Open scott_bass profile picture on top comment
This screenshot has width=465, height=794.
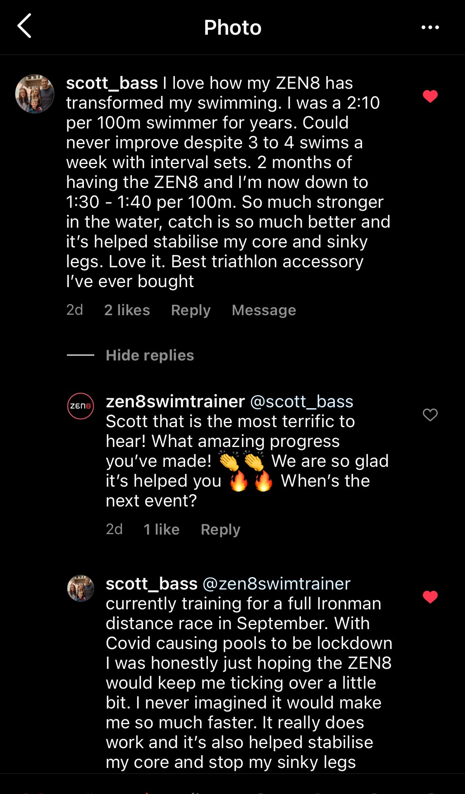[35, 94]
